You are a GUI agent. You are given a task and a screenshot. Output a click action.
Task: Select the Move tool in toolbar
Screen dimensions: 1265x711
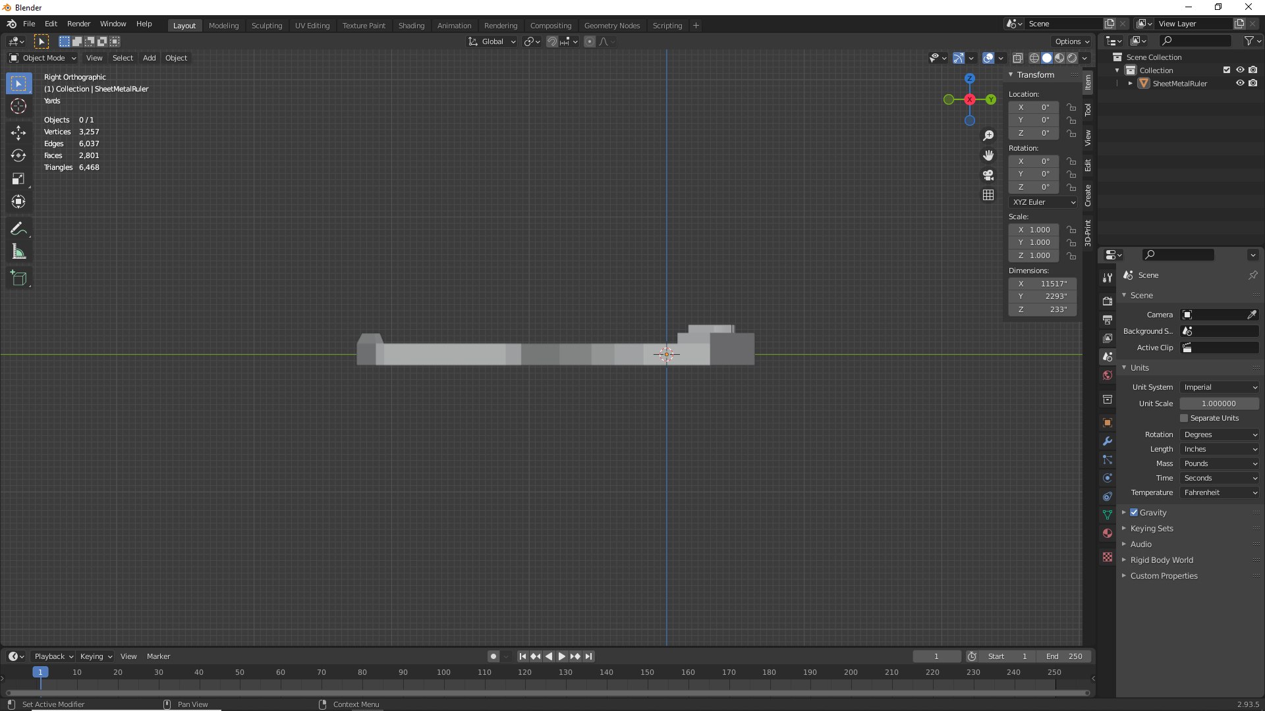(18, 132)
